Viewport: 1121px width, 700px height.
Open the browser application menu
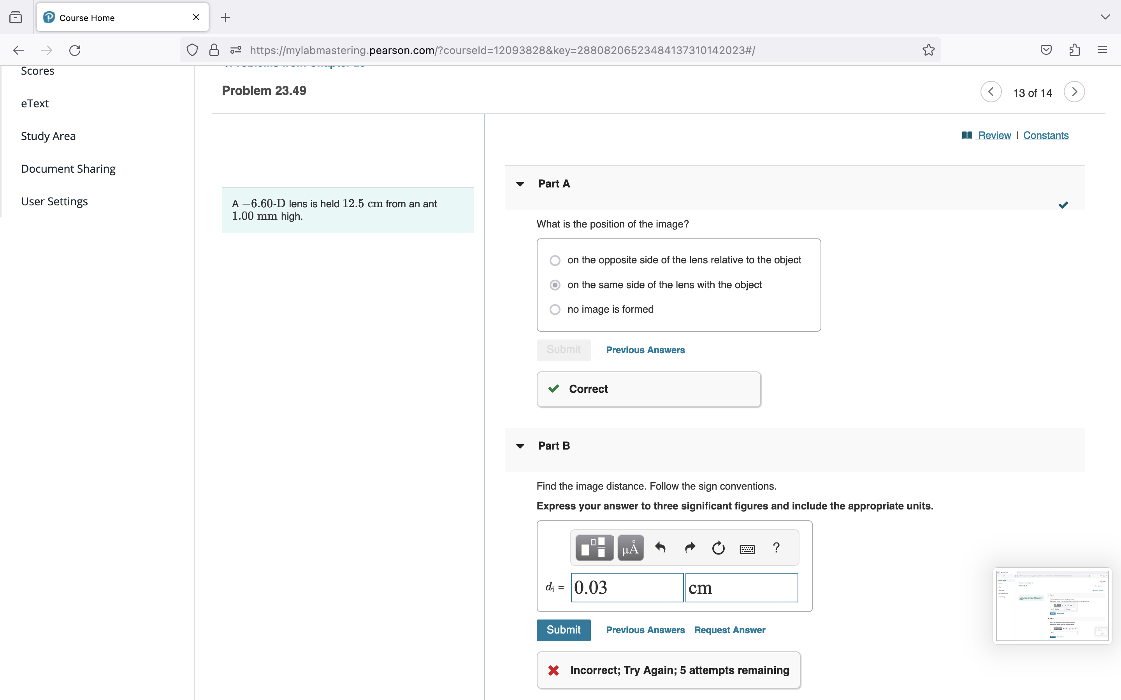pyautogui.click(x=1102, y=49)
